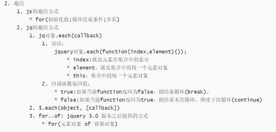Click the 'this：集合中的每一个元素对象' bullet
276x132 pixels.
point(111,76)
